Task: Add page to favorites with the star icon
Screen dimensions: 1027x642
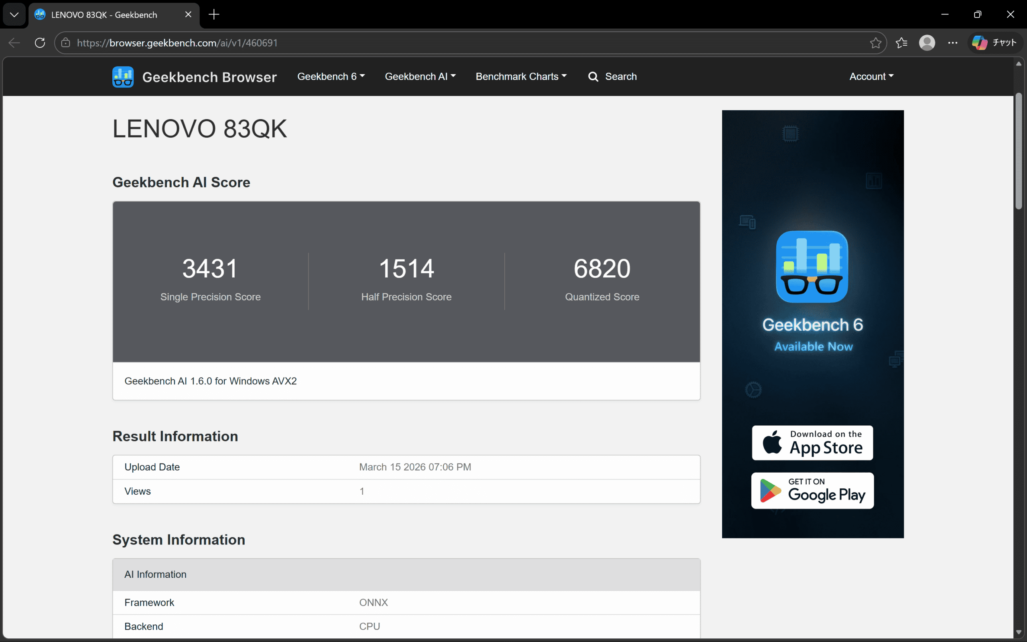Action: tap(875, 43)
